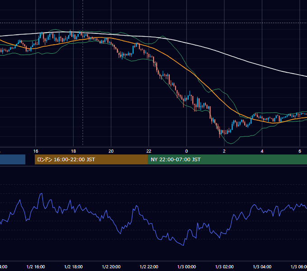Click the 1/2 22:00 indicator axis label
This screenshot has width=307, height=271.
(149, 266)
